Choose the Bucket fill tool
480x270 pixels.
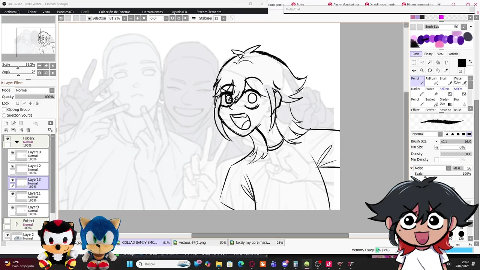[x=431, y=102]
